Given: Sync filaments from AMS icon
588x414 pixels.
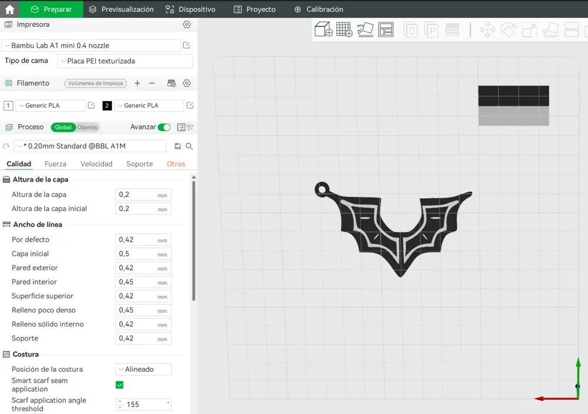Looking at the screenshot, I should click(x=171, y=84).
